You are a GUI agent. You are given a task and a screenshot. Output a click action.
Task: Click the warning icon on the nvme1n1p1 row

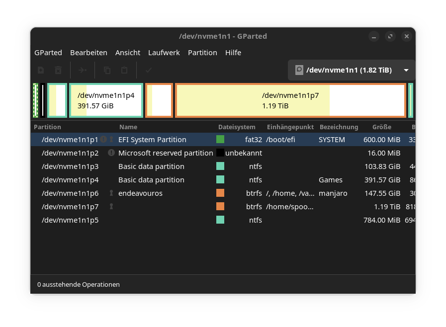pyautogui.click(x=103, y=140)
